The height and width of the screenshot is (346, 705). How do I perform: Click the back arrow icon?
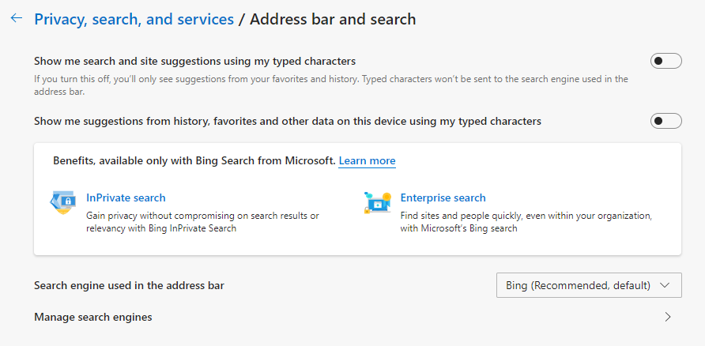pyautogui.click(x=17, y=18)
